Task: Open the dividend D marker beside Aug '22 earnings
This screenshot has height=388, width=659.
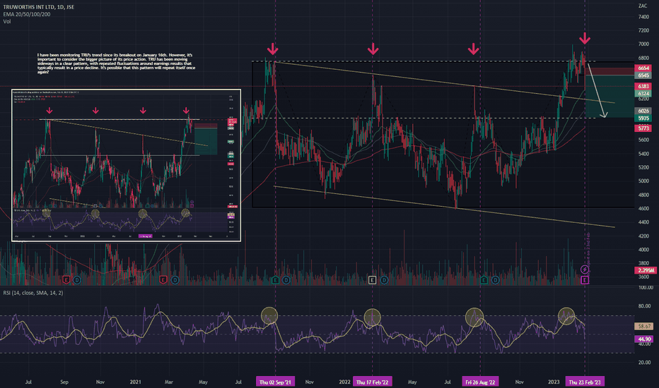Action: click(x=496, y=280)
